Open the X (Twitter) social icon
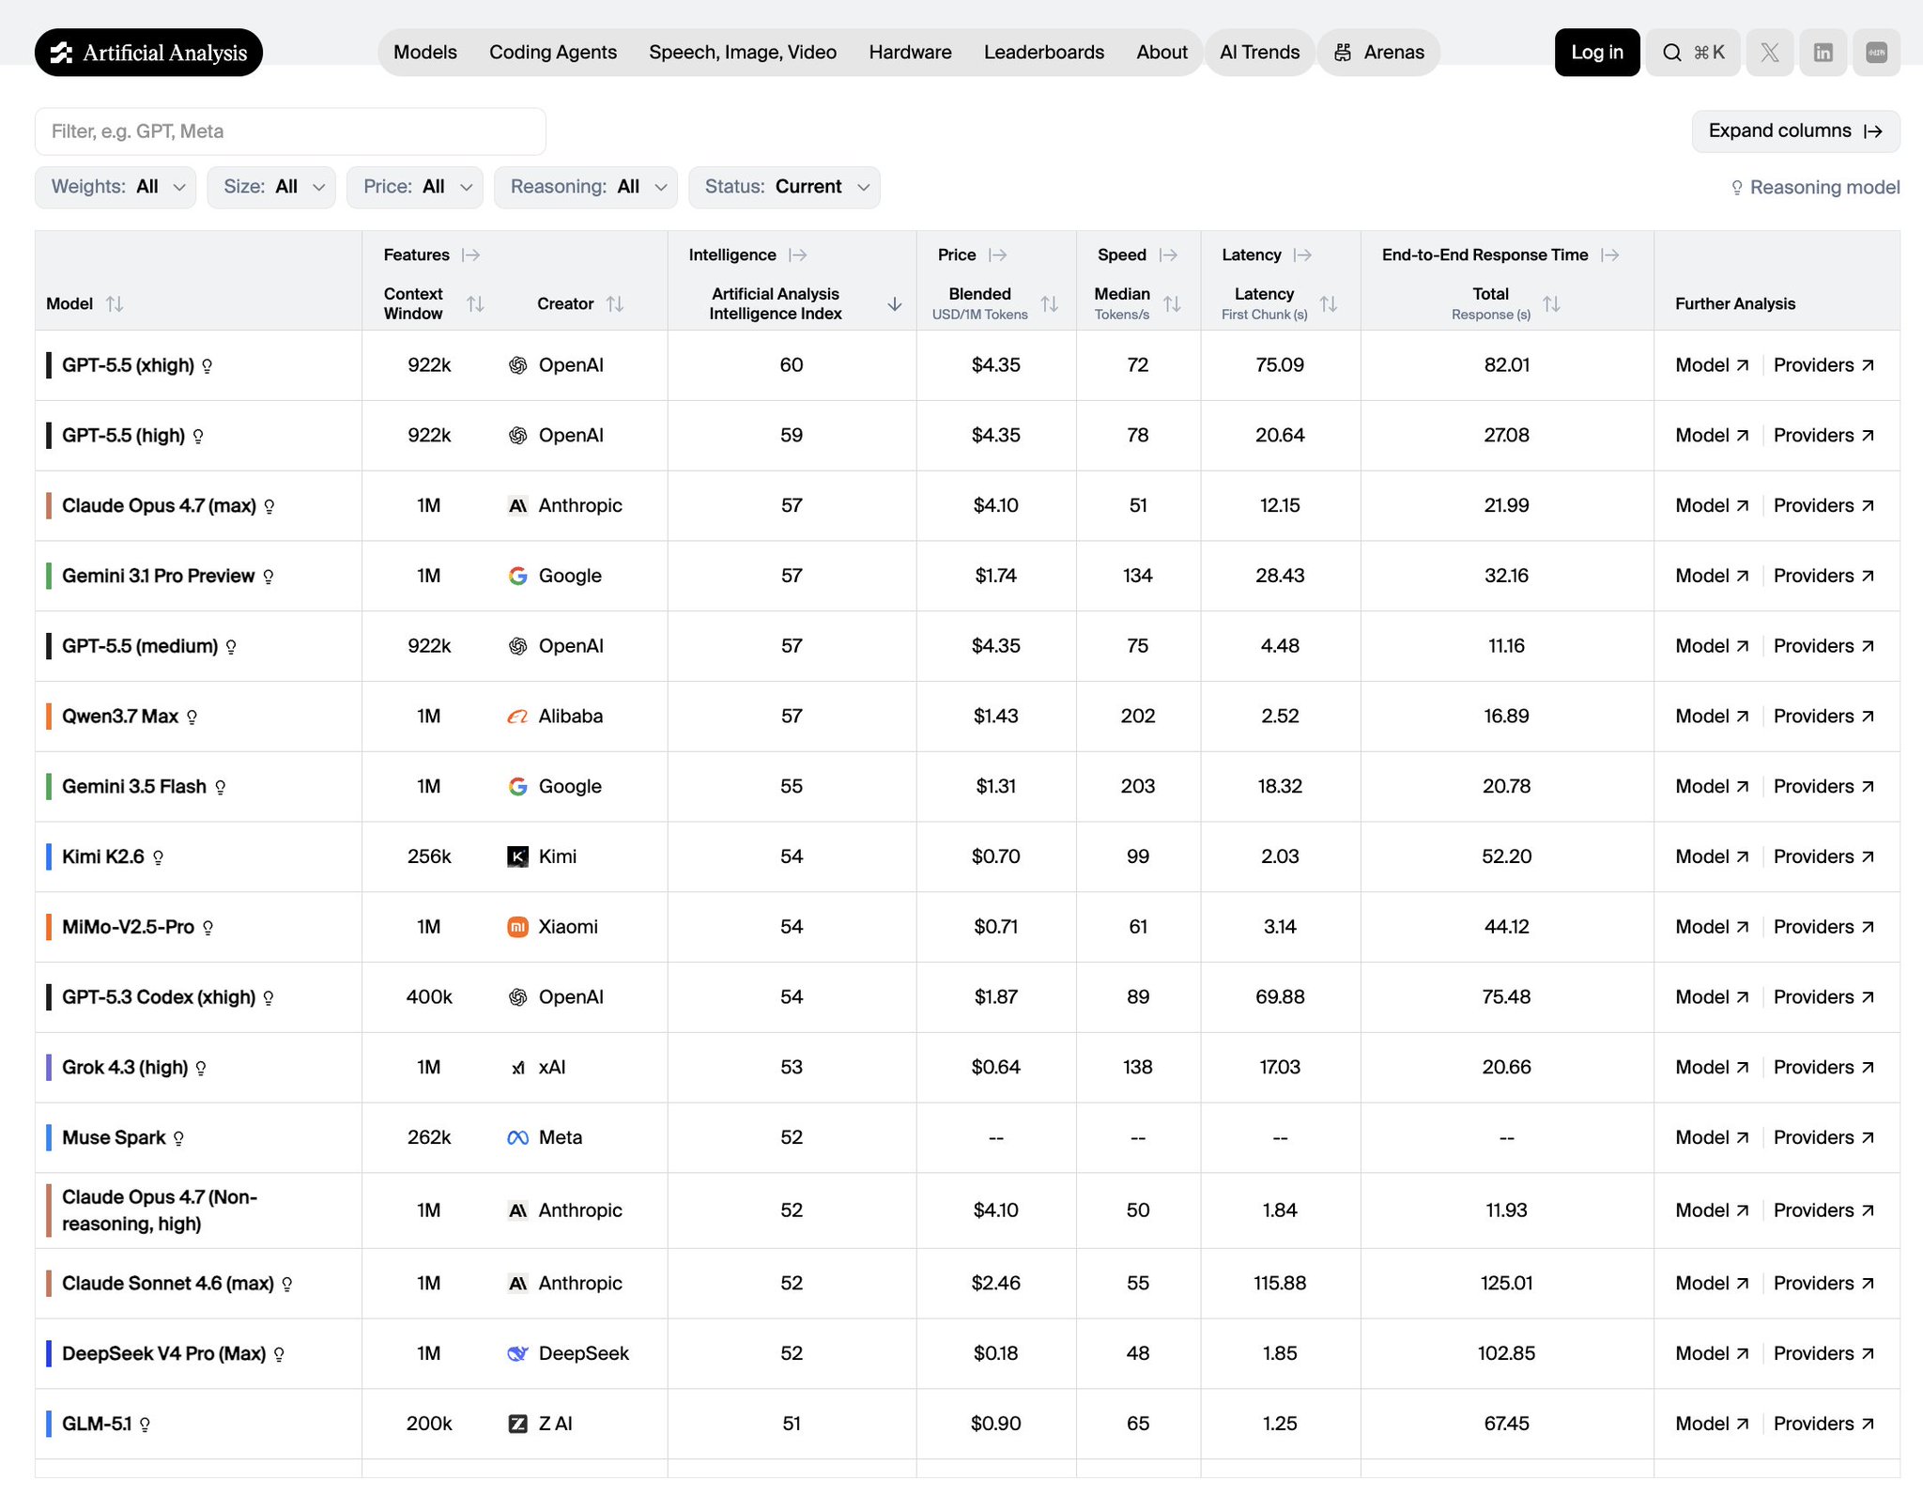 (x=1769, y=53)
